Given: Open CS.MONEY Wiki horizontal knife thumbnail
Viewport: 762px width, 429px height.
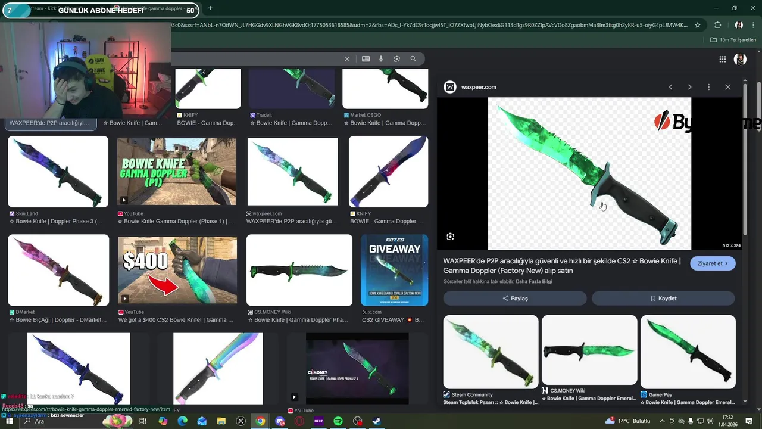Looking at the screenshot, I should click(299, 270).
